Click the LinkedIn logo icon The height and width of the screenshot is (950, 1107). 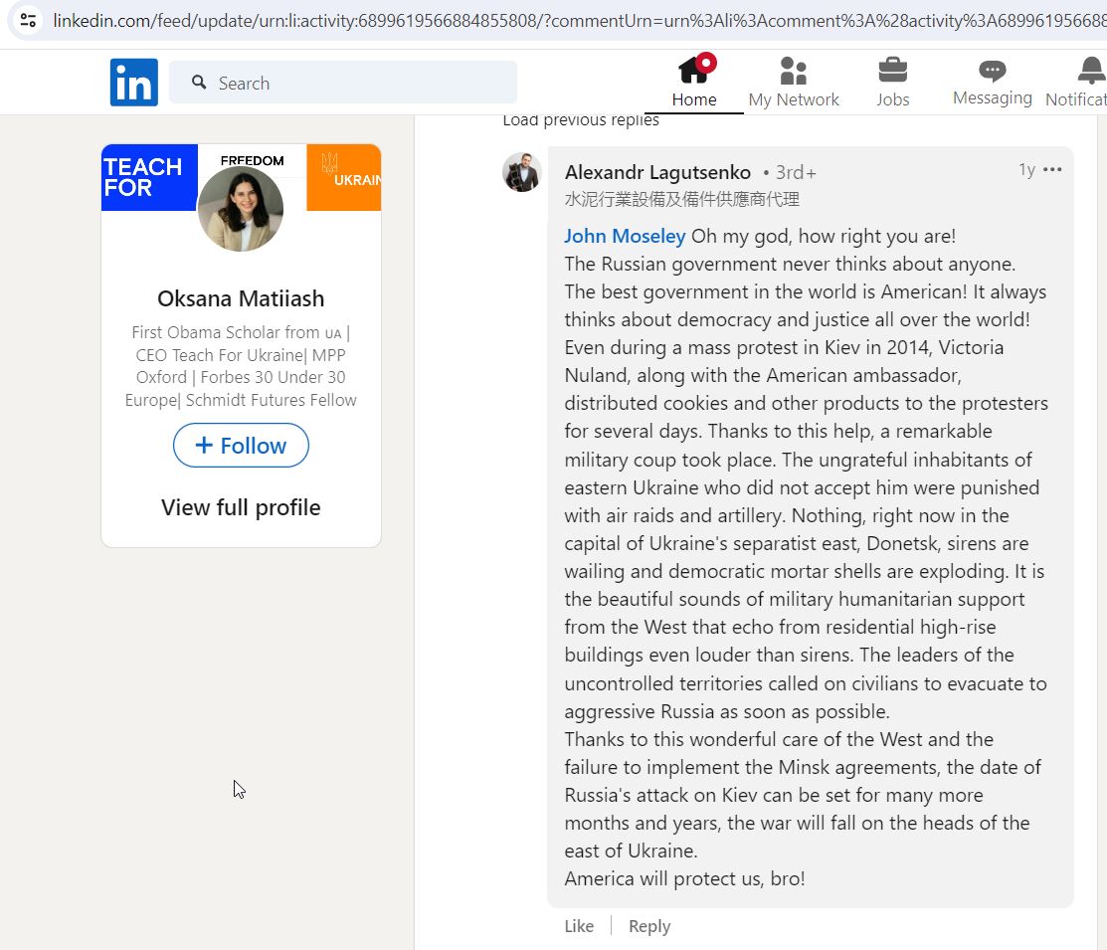pyautogui.click(x=133, y=83)
